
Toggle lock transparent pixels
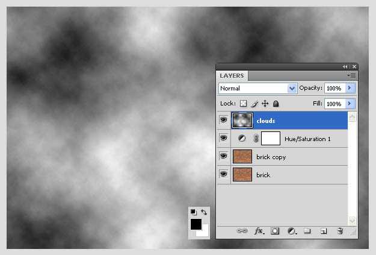243,104
